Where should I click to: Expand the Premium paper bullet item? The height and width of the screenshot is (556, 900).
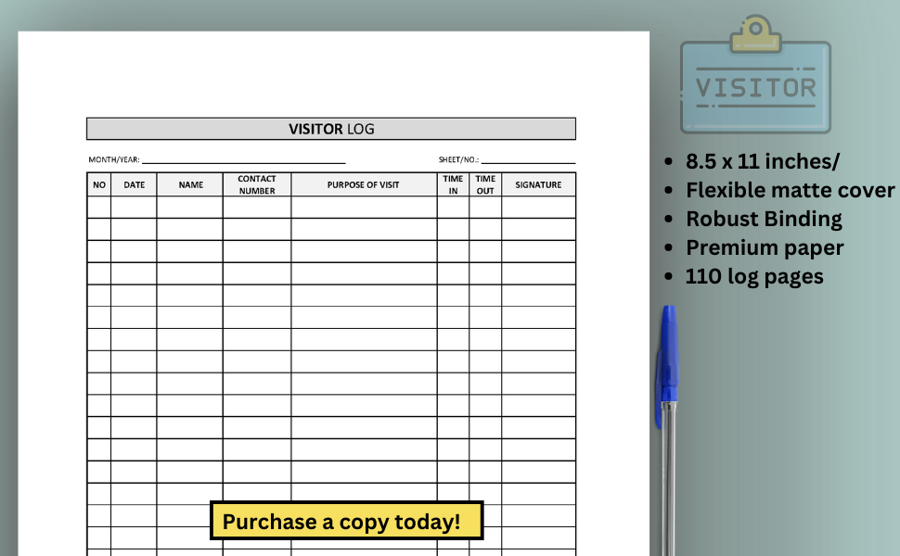coord(765,247)
